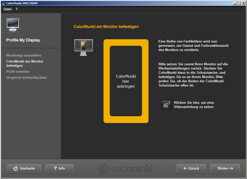Viewport: 247px width, 179px height.
Task: Click the video tutorial clapperboard icon
Action: (x=166, y=105)
